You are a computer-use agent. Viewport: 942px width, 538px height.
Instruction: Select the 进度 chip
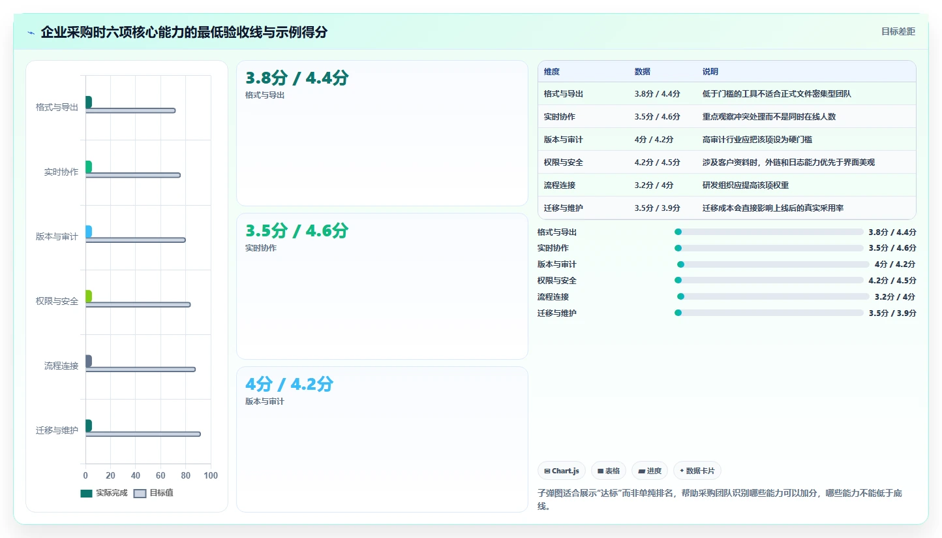pyautogui.click(x=650, y=471)
